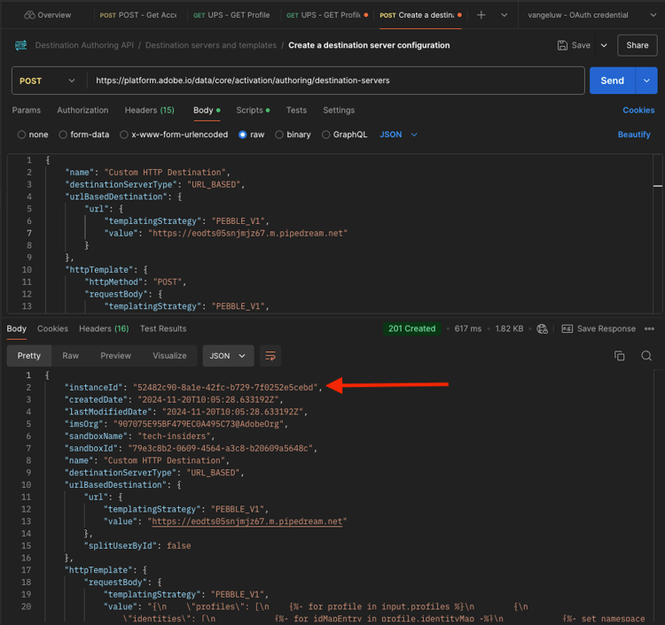Click the 617 ms response time
The image size is (665, 625).
pos(468,328)
